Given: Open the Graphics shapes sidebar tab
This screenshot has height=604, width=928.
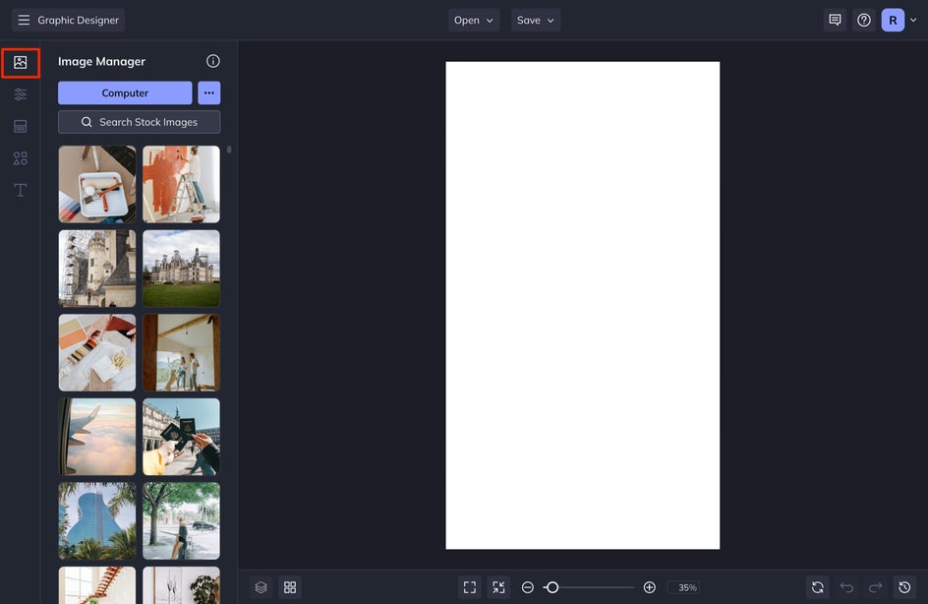Looking at the screenshot, I should [20, 158].
